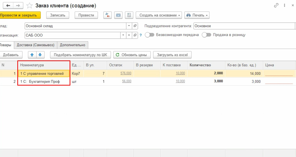Click the cash register toolbar icon

(118, 15)
